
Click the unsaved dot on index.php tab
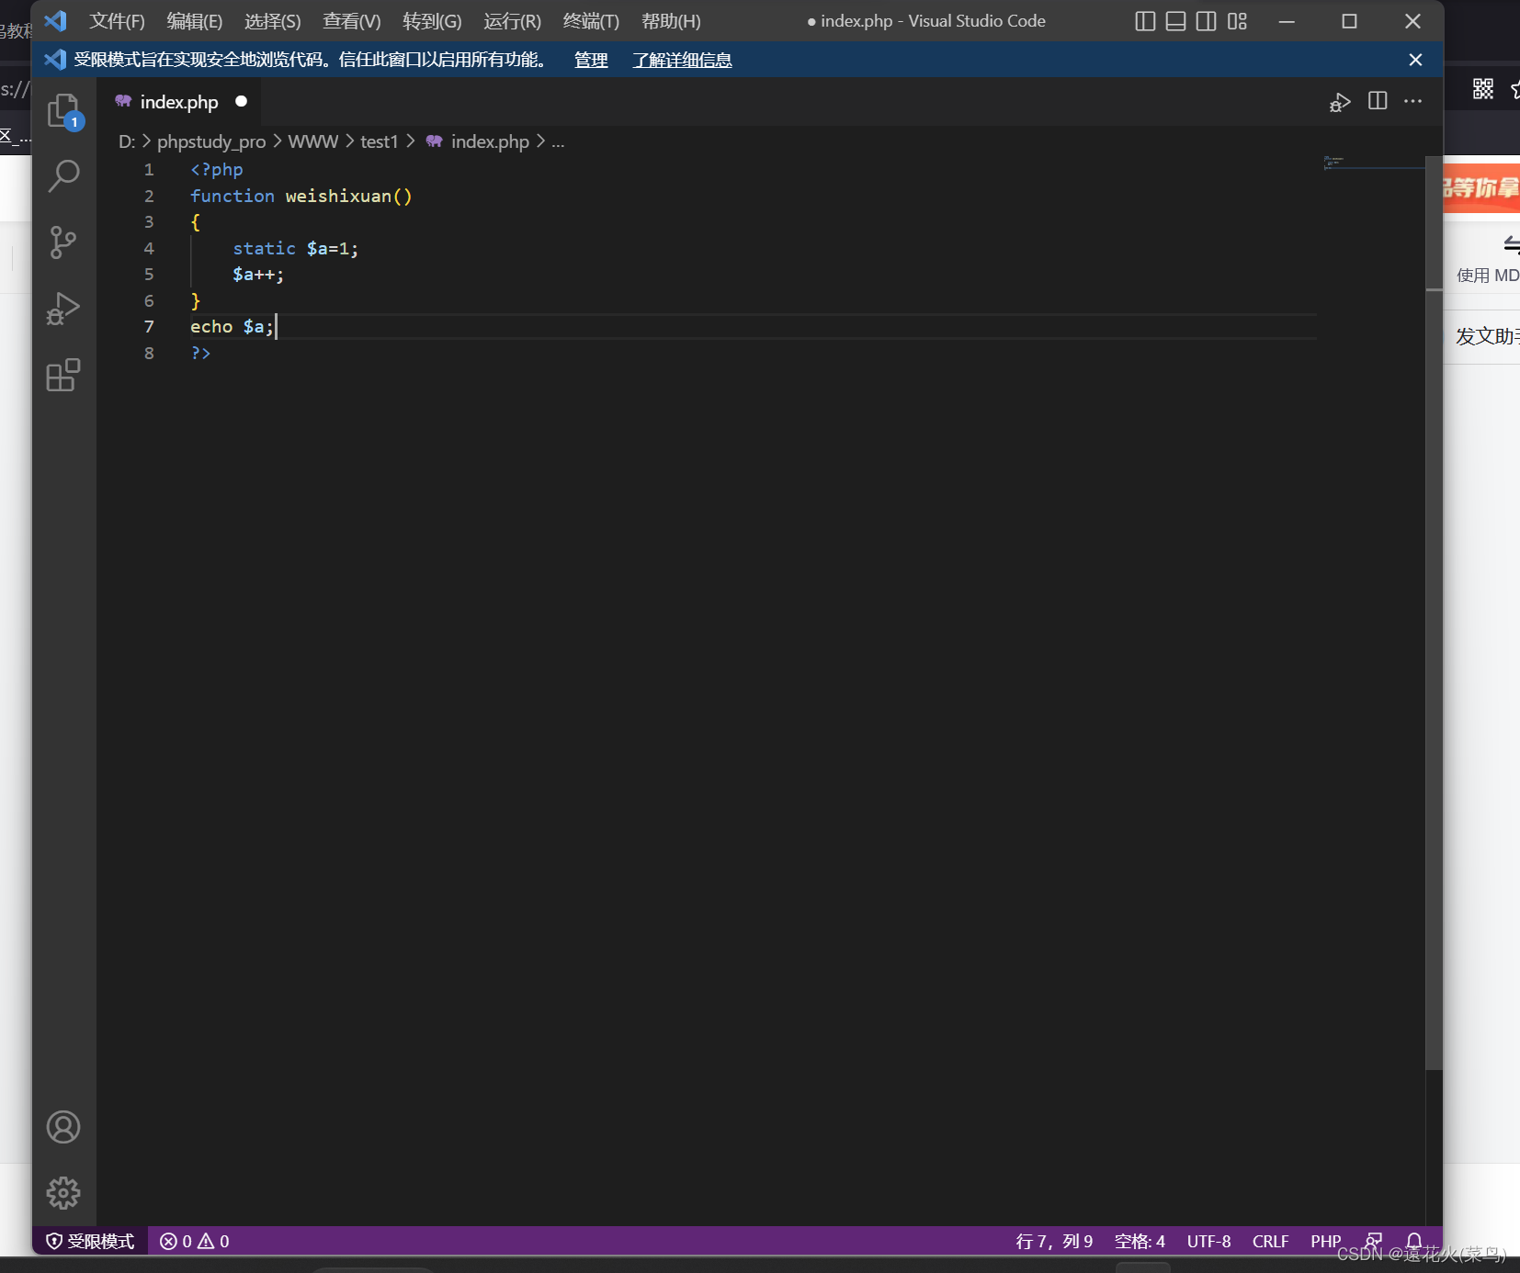click(242, 102)
